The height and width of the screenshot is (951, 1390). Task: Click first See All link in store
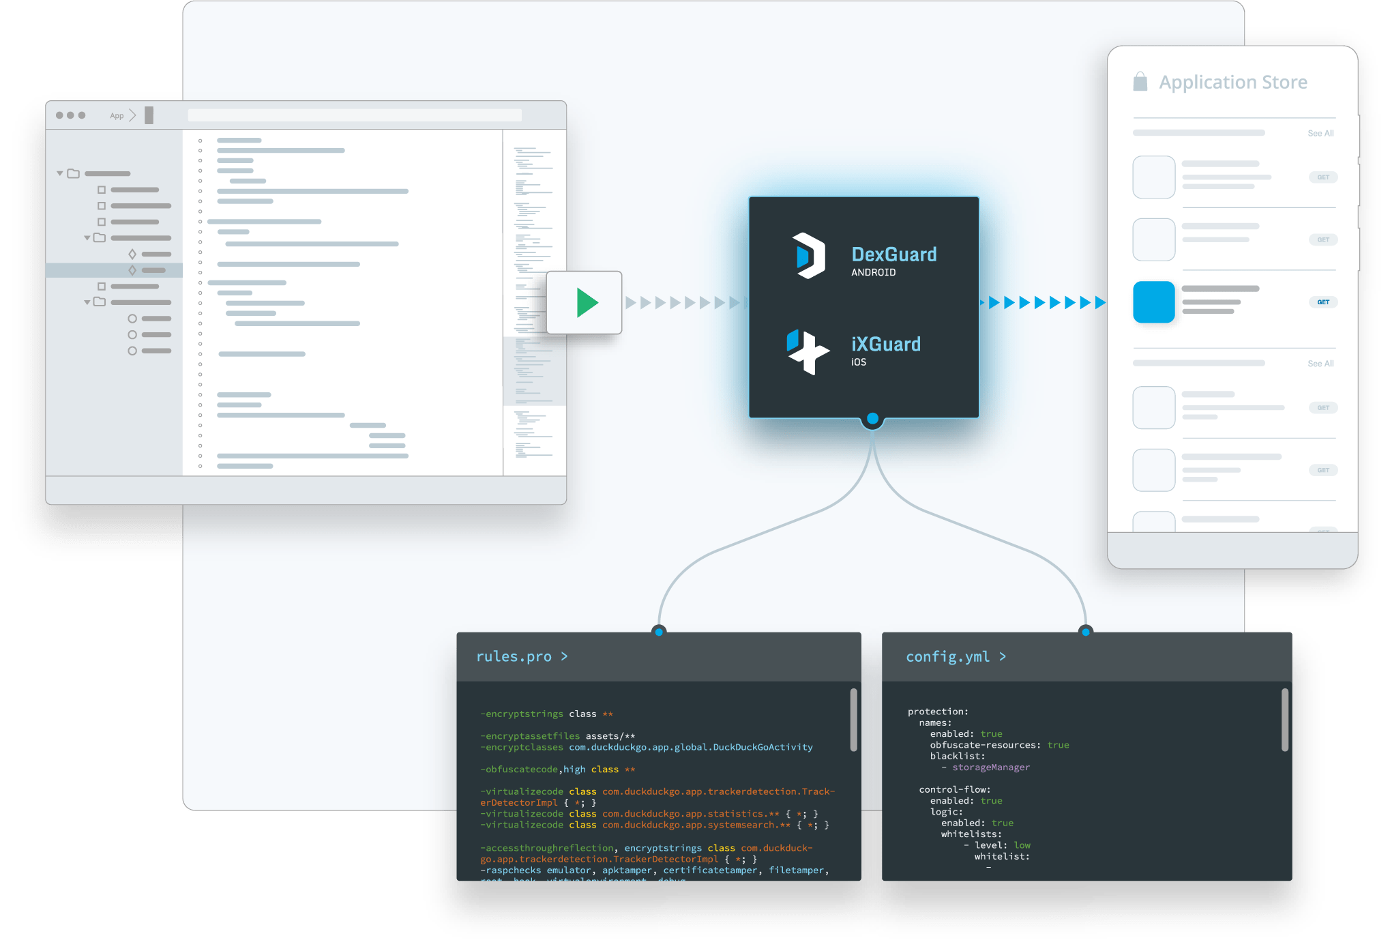click(1320, 133)
